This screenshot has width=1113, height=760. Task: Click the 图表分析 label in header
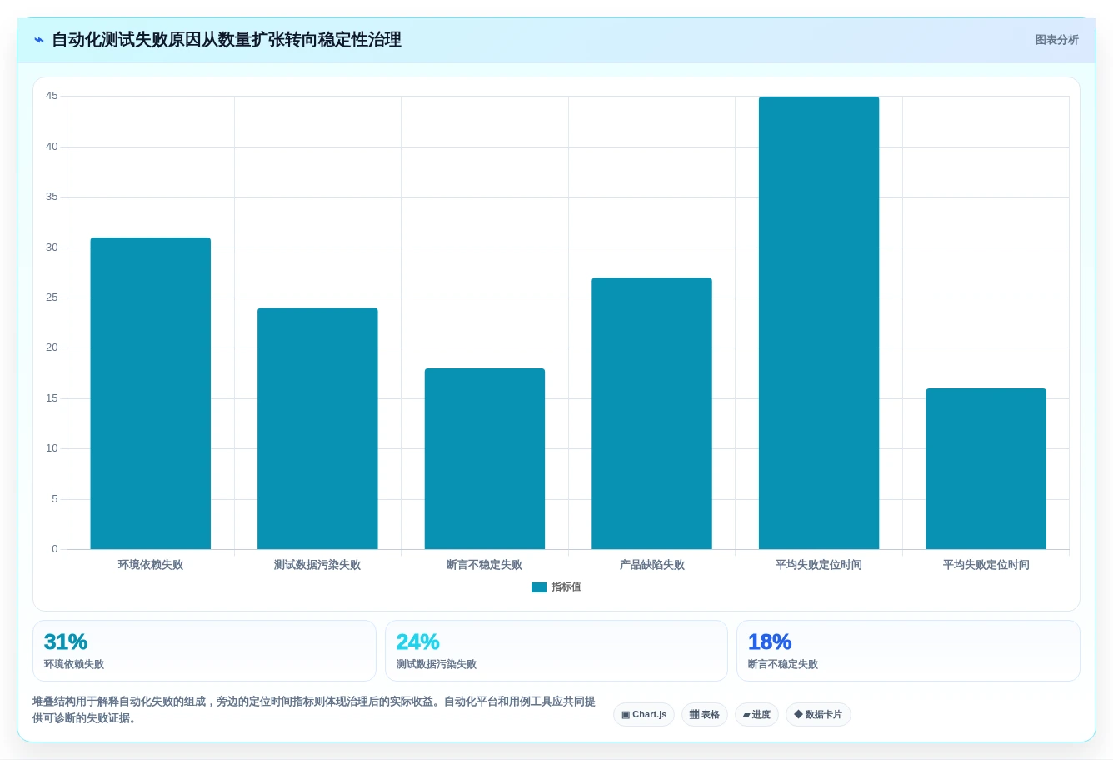[x=1056, y=40]
